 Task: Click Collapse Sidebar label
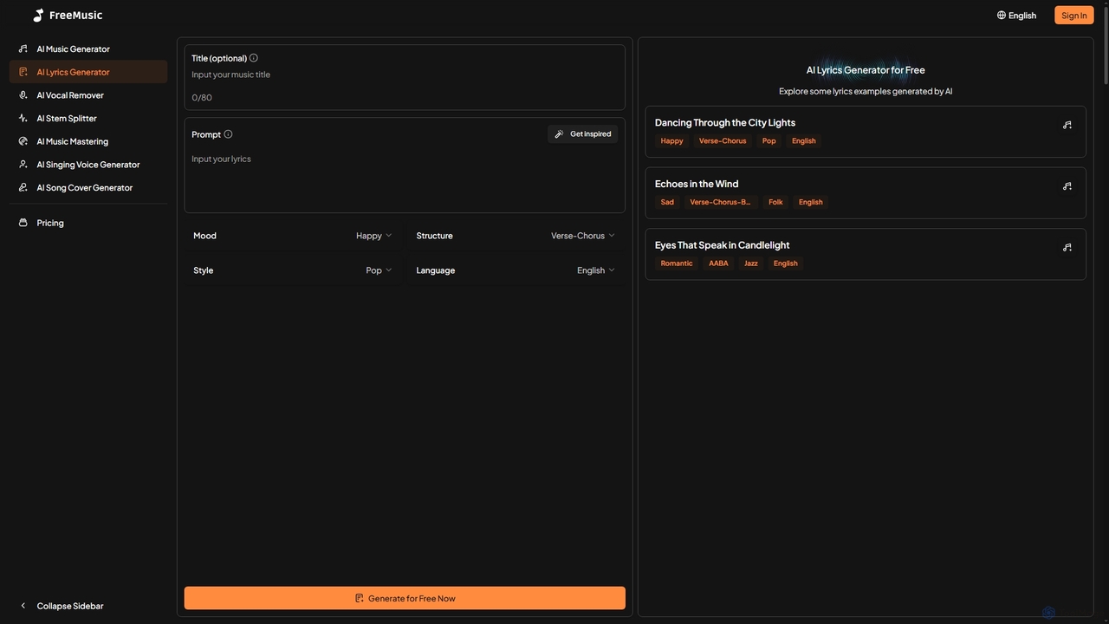70,606
